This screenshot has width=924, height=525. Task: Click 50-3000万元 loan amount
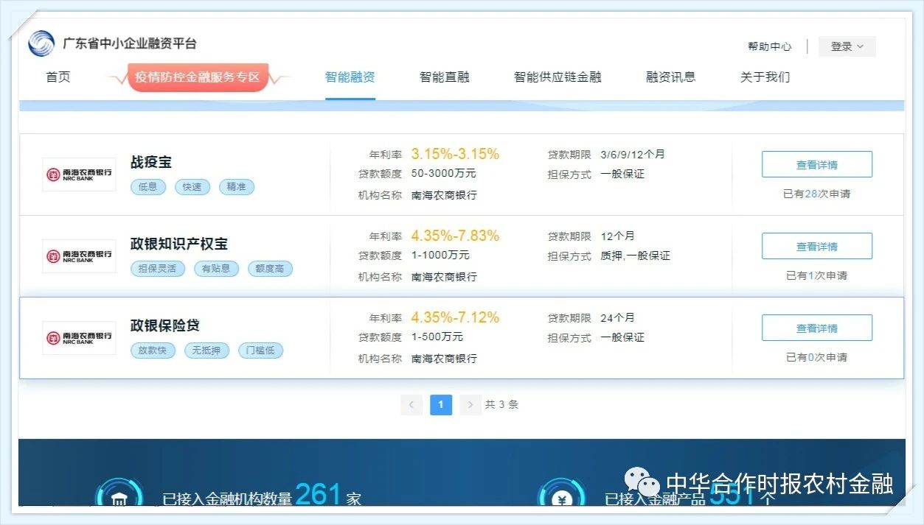[x=444, y=174]
